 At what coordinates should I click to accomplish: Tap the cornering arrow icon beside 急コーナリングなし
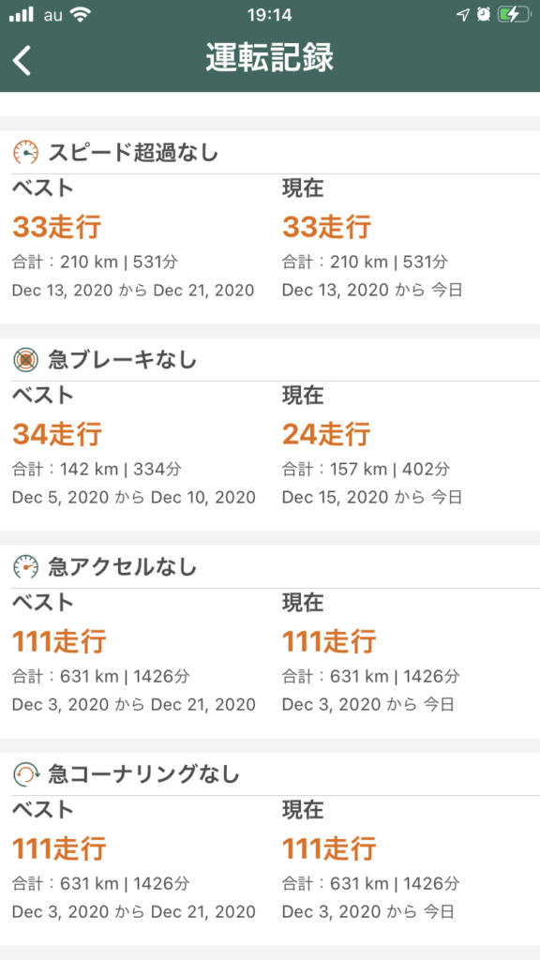pyautogui.click(x=25, y=774)
